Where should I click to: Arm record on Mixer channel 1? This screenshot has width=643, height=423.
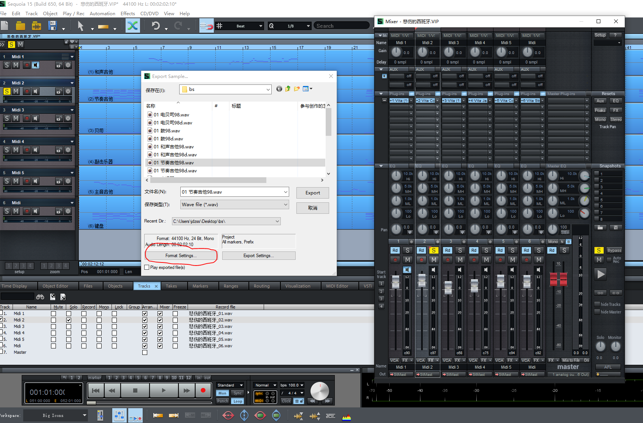click(395, 260)
